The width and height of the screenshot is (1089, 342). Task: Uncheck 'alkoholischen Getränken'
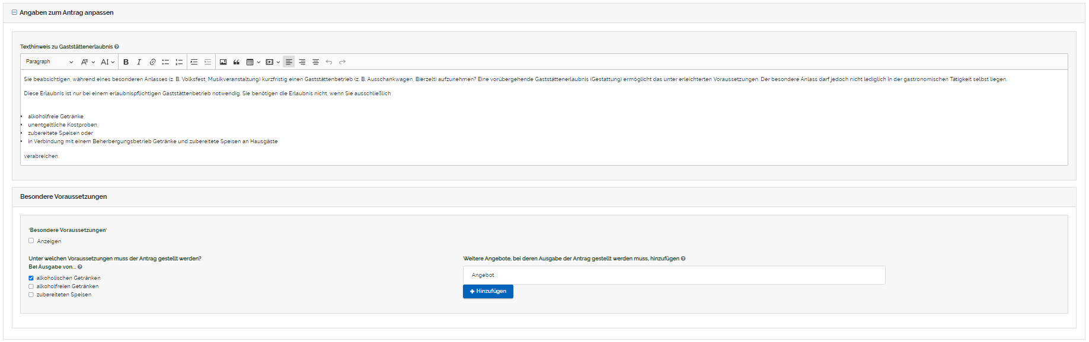click(x=31, y=278)
